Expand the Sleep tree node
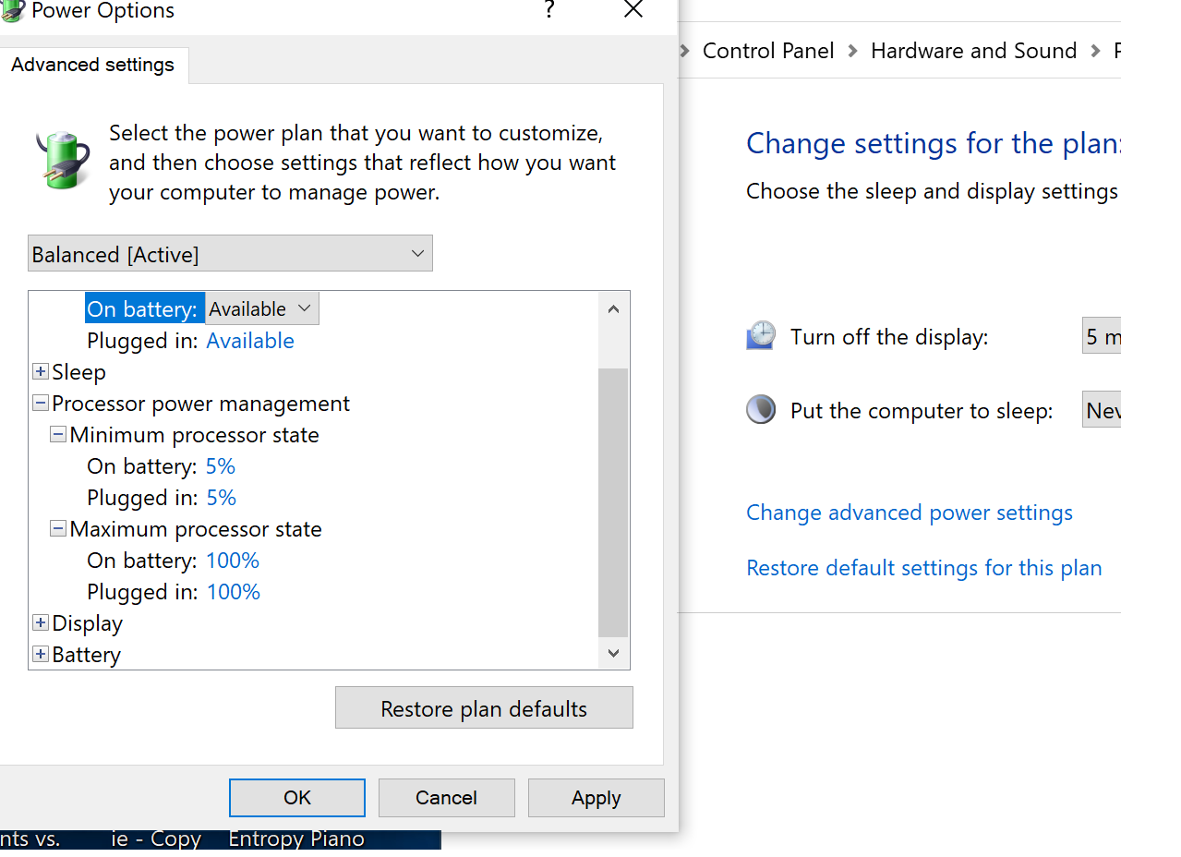The image size is (1181, 857). click(x=41, y=371)
